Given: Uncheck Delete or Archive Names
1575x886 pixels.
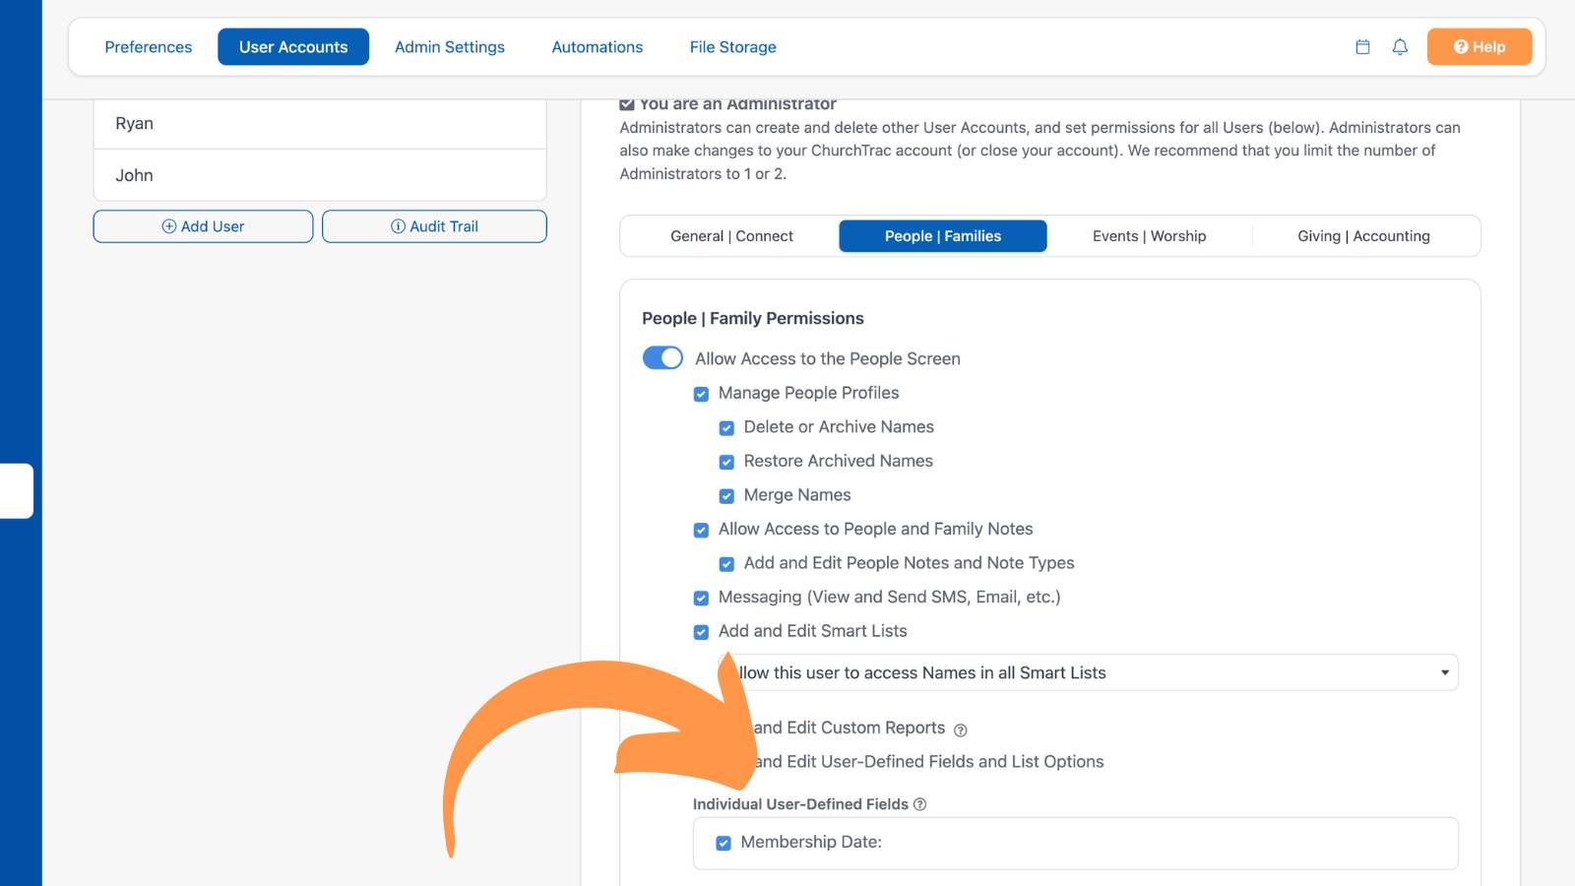Looking at the screenshot, I should (x=726, y=428).
